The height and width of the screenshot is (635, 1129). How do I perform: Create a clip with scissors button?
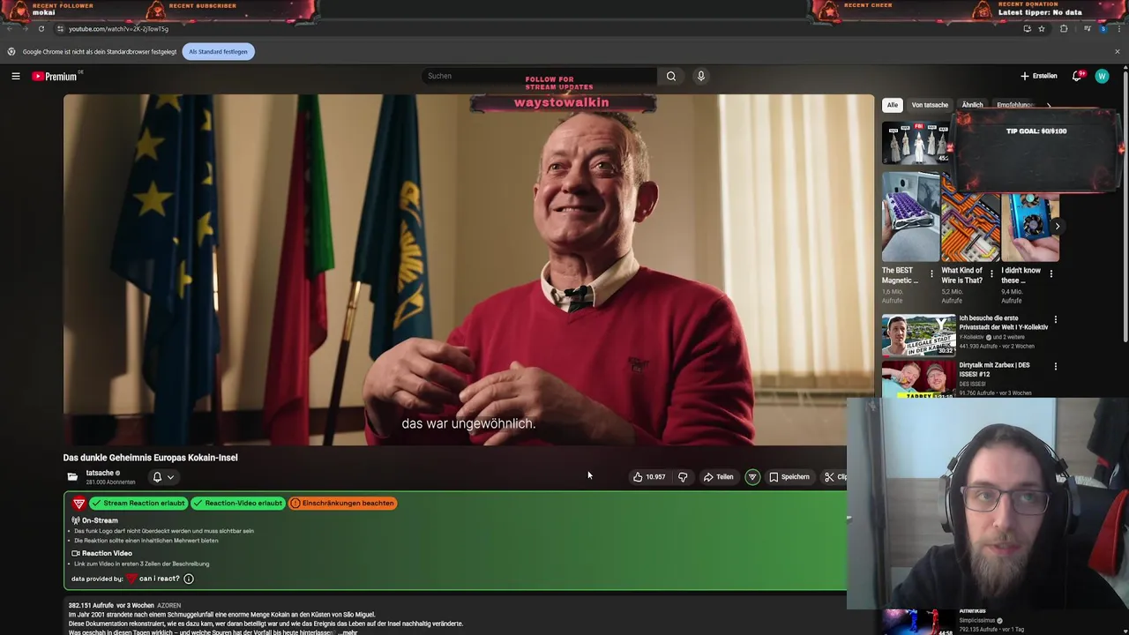coord(834,477)
